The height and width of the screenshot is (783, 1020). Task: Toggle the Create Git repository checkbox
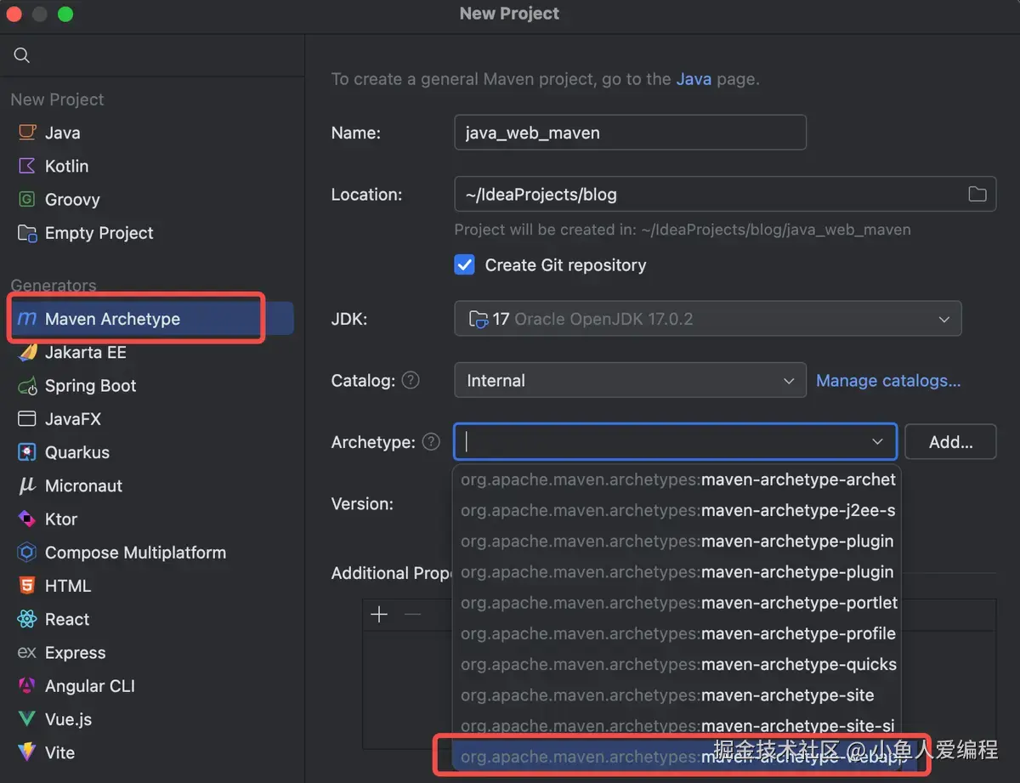465,265
